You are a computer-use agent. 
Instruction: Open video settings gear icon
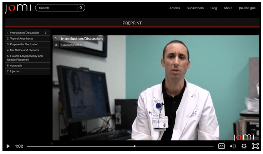[244, 146]
